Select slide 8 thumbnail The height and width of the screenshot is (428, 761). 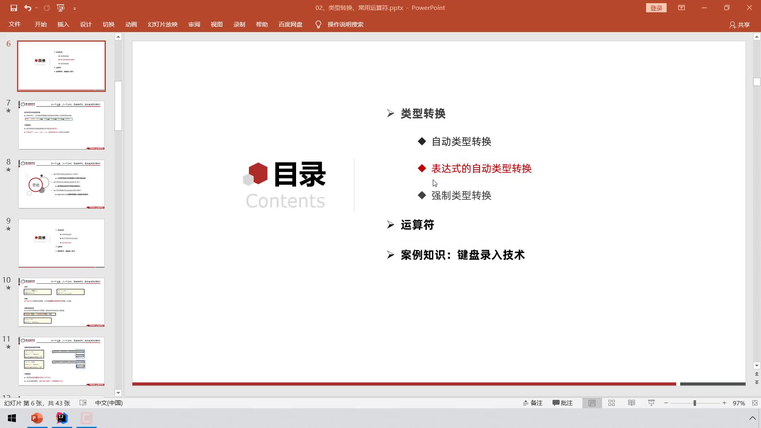tap(61, 184)
